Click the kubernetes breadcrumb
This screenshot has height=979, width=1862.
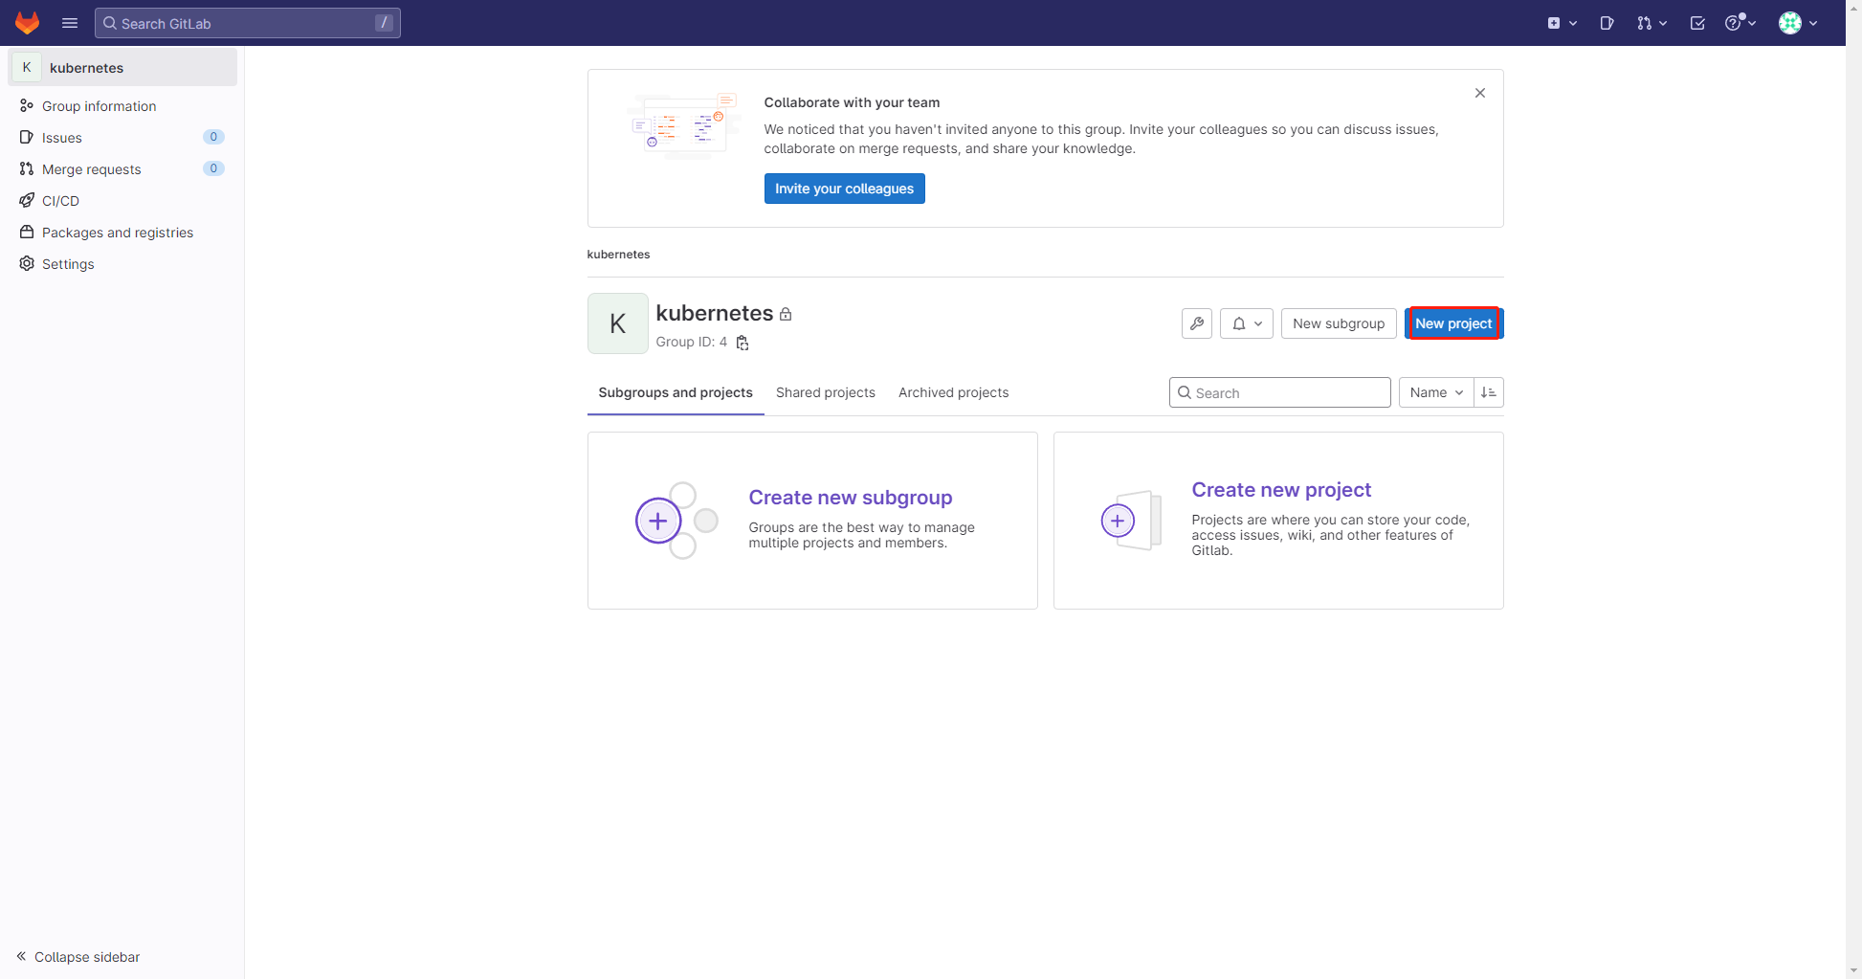[x=618, y=255]
